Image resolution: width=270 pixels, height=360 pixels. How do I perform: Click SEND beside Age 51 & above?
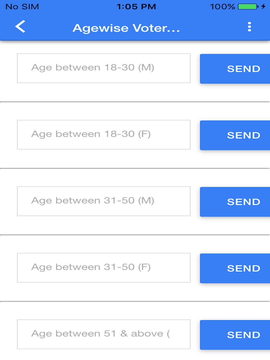tap(235, 335)
